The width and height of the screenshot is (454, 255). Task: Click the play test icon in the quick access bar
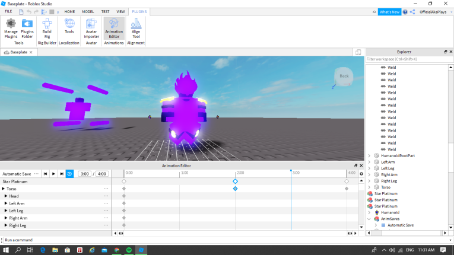coord(44,12)
